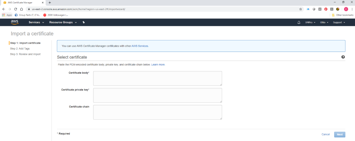Click browser back arrow

[x=4, y=9]
